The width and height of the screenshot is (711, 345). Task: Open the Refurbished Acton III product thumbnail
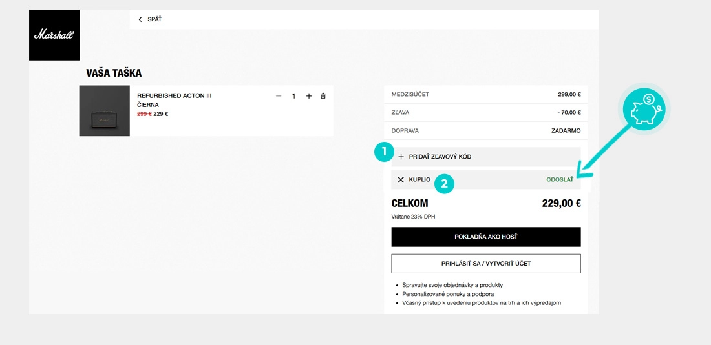coord(104,111)
